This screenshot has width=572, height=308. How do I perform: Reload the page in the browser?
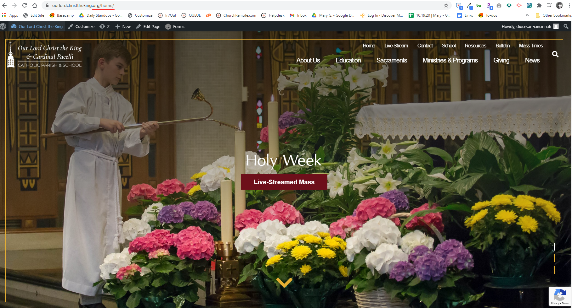click(25, 5)
